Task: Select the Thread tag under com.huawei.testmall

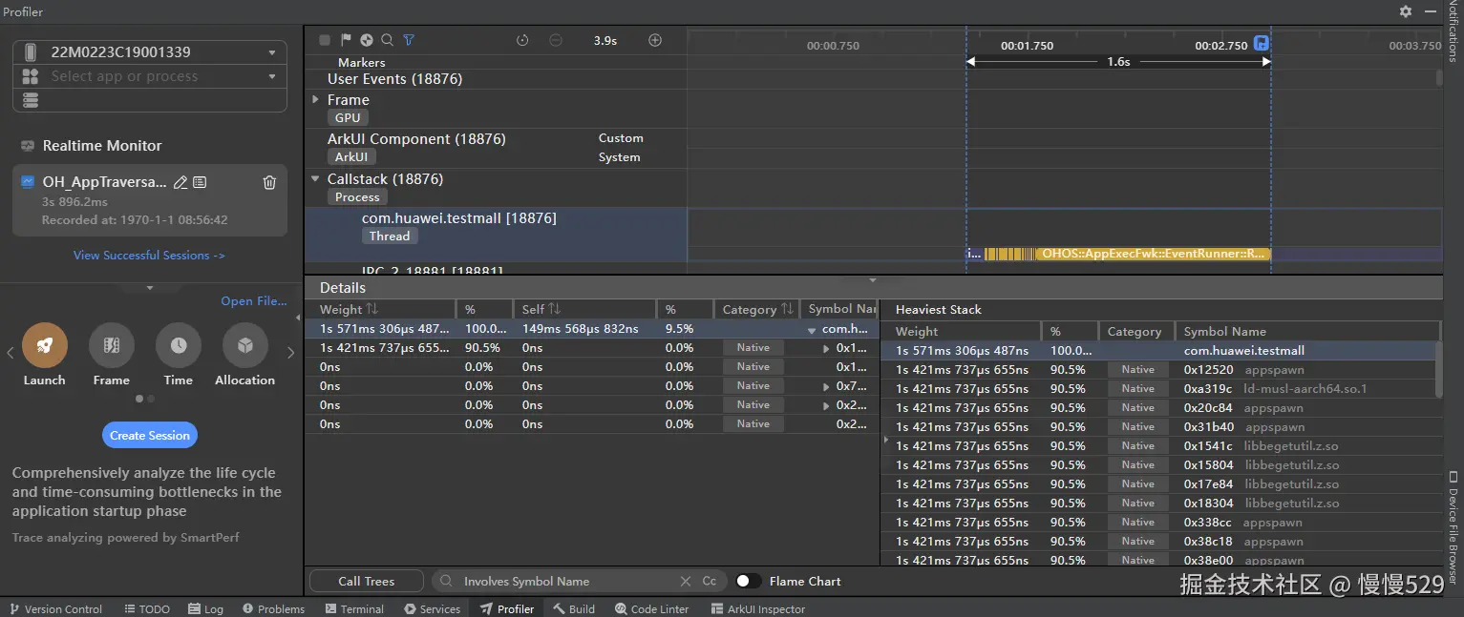Action: click(x=390, y=237)
